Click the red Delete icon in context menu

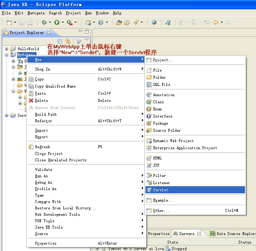(31, 100)
